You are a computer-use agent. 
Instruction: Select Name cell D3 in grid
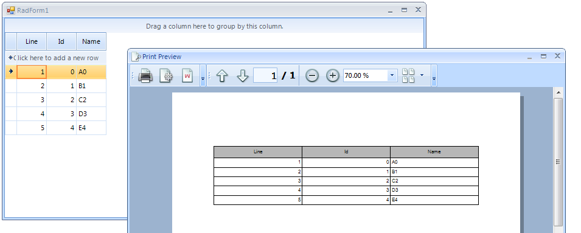click(91, 114)
